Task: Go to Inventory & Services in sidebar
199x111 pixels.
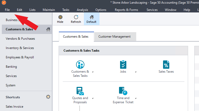Action: point(20,48)
